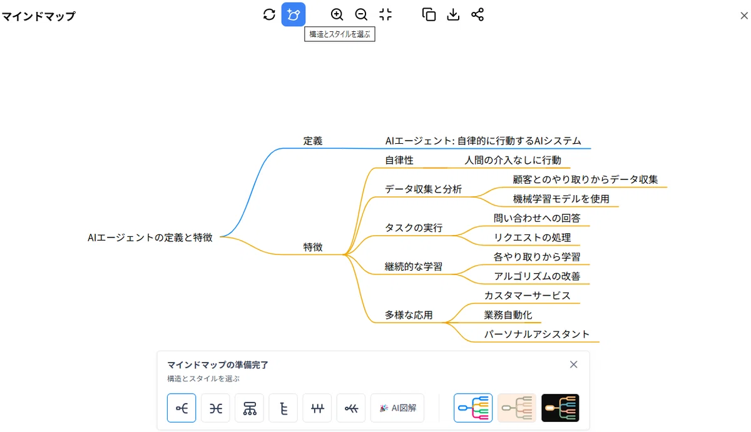Click the アルゴリズムの改善 node
The width and height of the screenshot is (751, 432).
[537, 276]
